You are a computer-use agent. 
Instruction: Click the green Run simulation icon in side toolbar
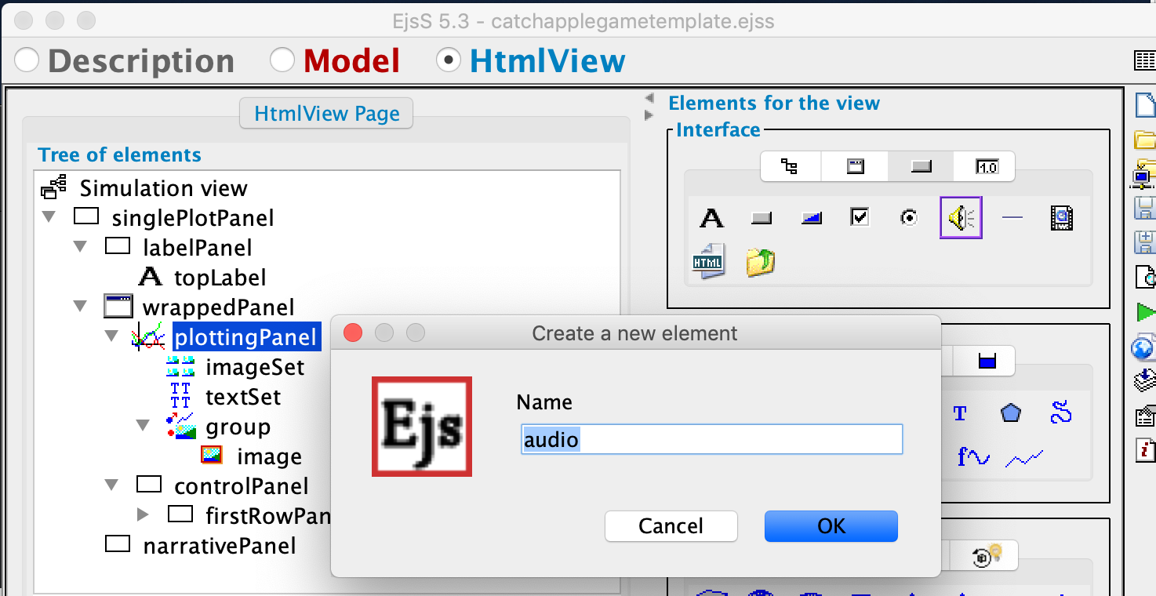point(1146,312)
